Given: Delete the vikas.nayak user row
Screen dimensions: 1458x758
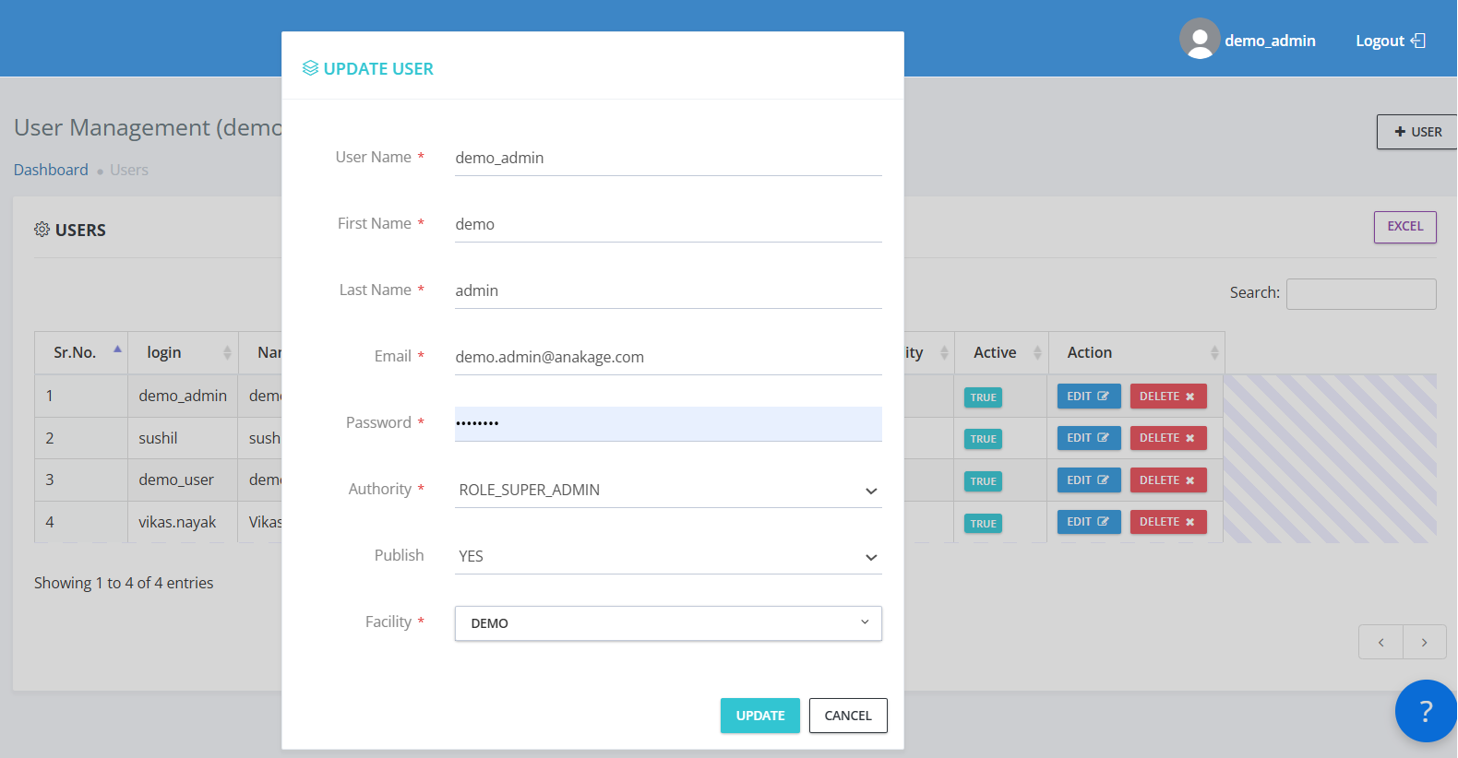Looking at the screenshot, I should pyautogui.click(x=1167, y=522).
